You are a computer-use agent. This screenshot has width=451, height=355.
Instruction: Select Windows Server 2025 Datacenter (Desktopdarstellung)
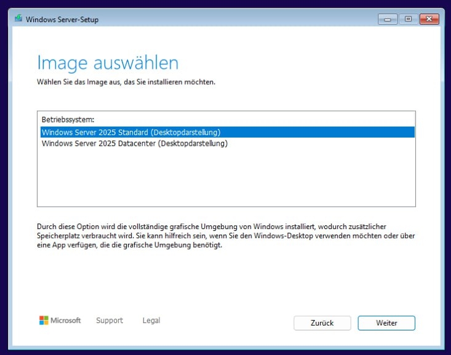(227, 143)
